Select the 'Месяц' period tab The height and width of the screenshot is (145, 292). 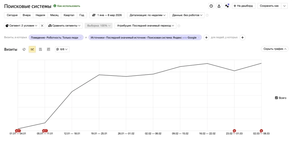pyautogui.click(x=54, y=15)
